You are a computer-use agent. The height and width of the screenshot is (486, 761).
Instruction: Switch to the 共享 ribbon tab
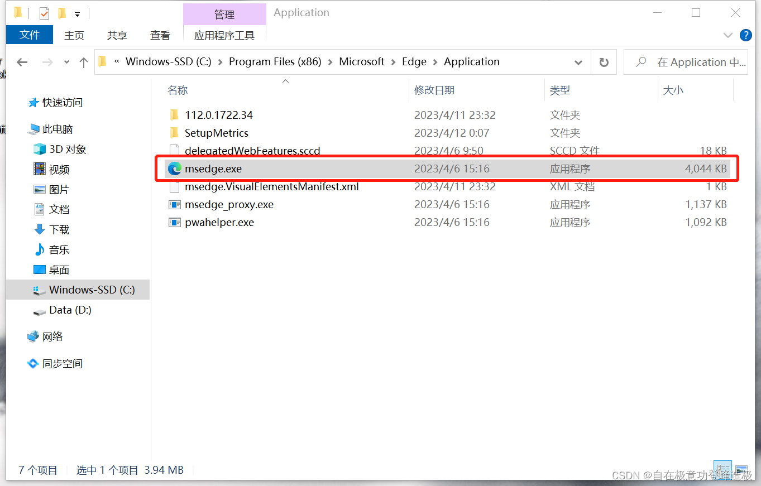(117, 35)
